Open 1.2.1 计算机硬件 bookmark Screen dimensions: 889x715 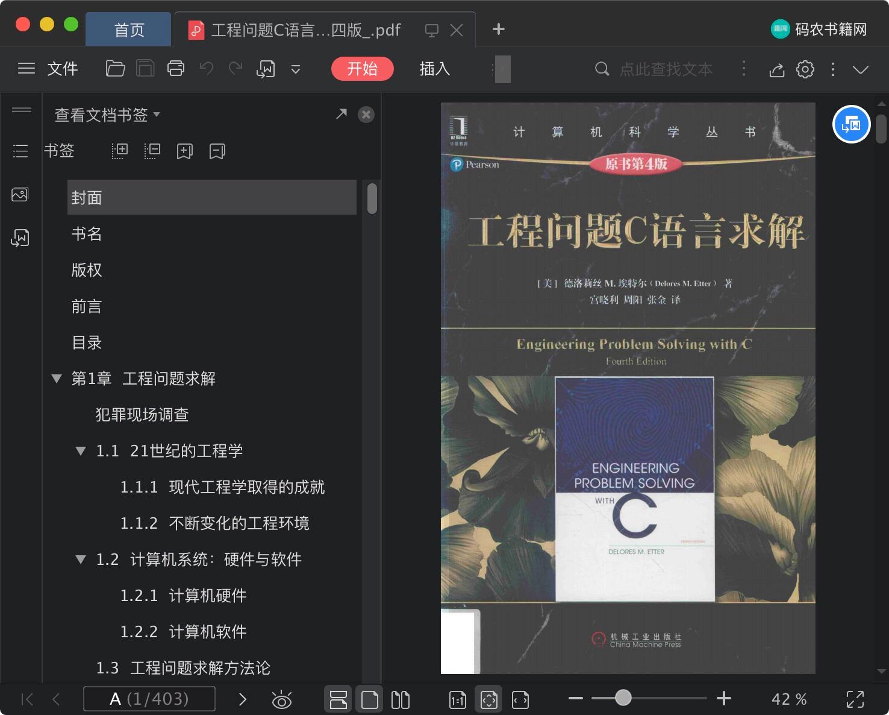[183, 596]
